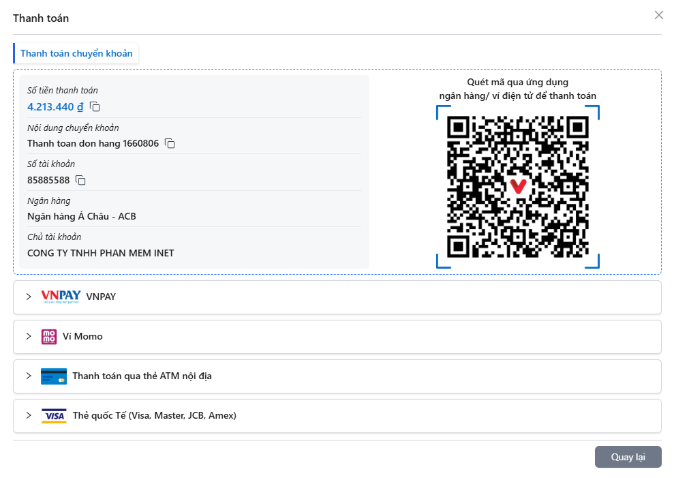Click the payment QR code
The image size is (674, 478).
point(517,187)
